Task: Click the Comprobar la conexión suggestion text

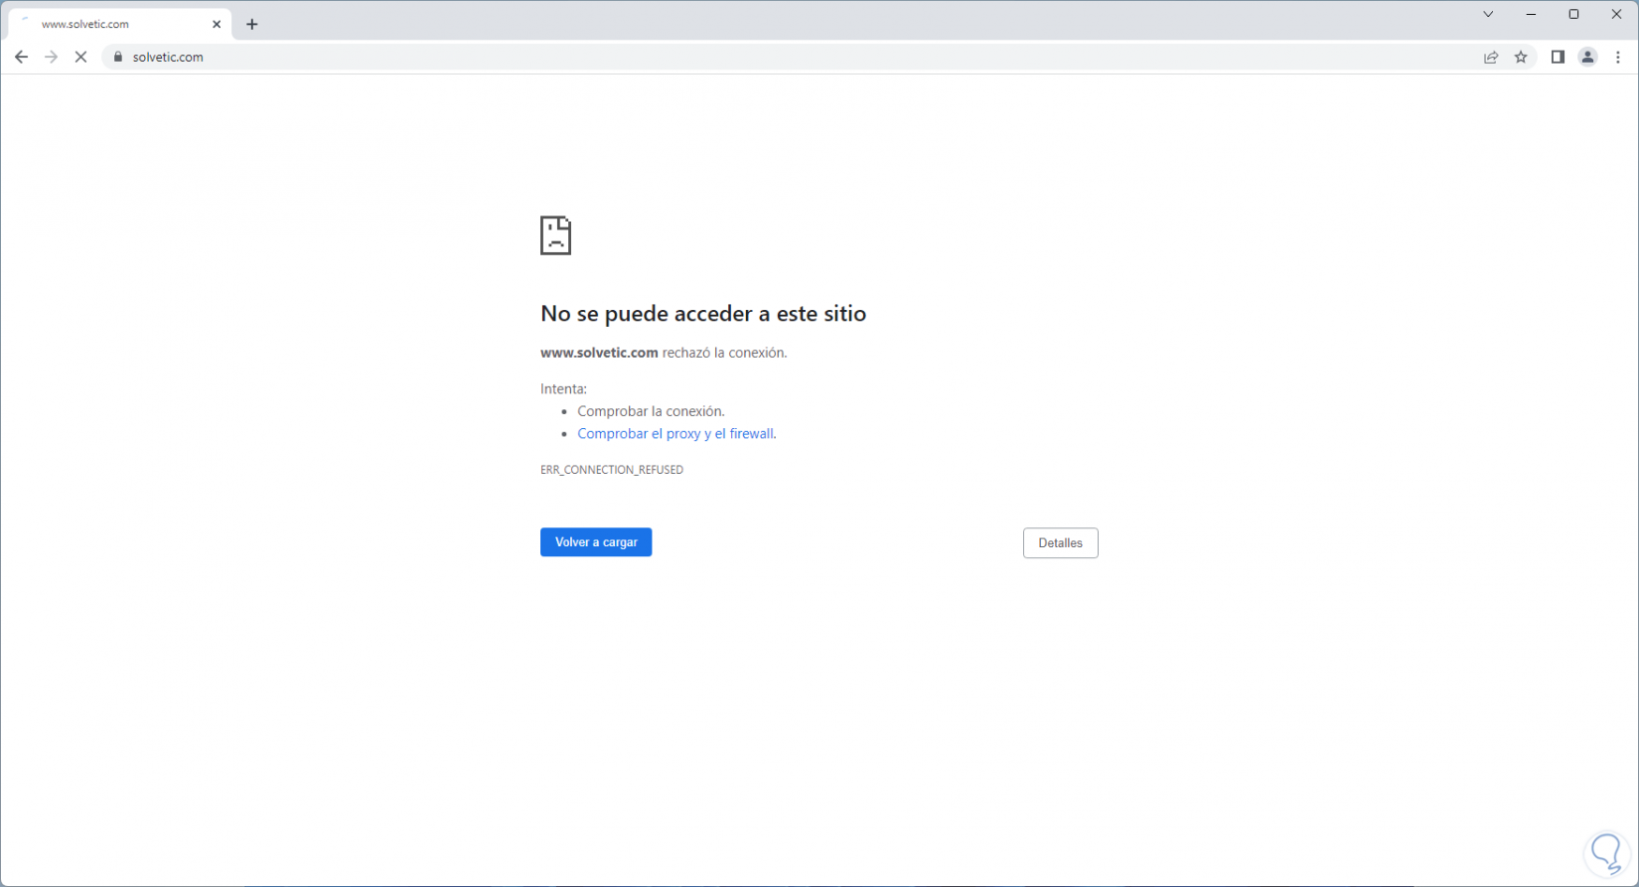Action: (x=651, y=411)
